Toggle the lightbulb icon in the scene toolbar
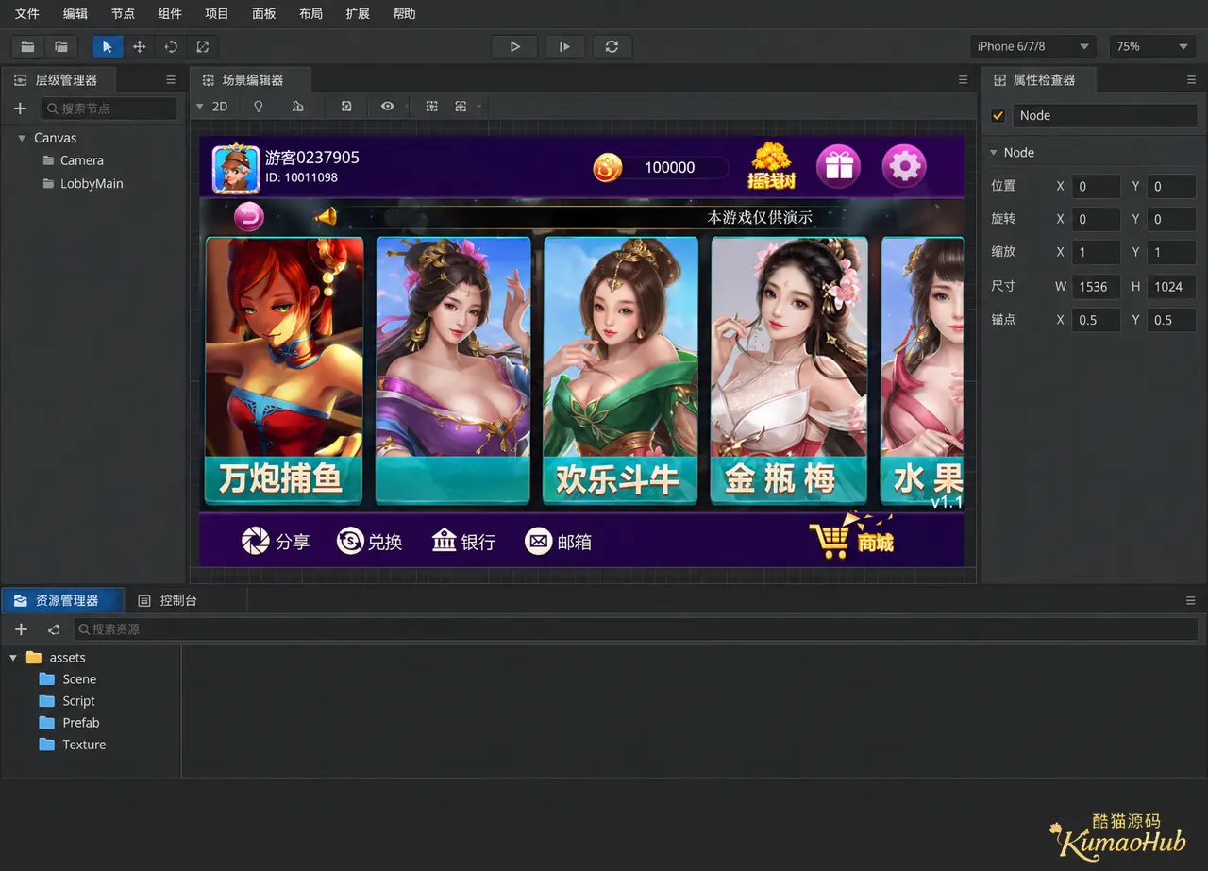 (259, 107)
